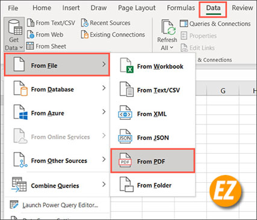
Task: Click the From Web globe icon
Action: pyautogui.click(x=31, y=34)
